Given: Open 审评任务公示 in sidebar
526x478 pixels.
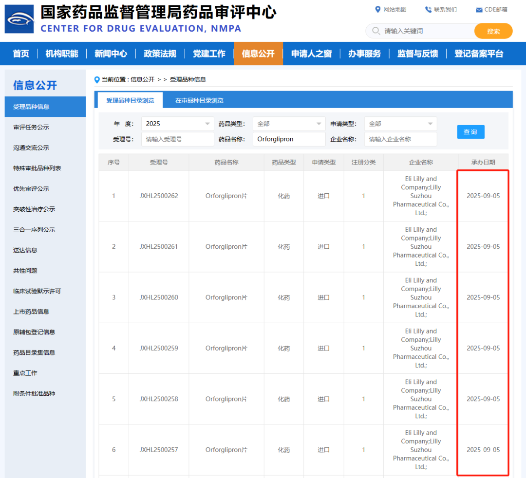Looking at the screenshot, I should [31, 127].
